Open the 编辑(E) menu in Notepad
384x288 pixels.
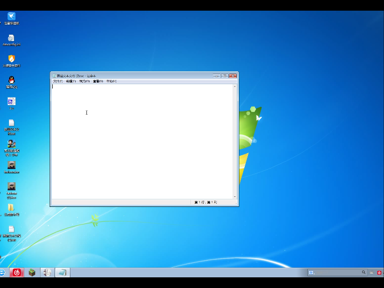71,81
